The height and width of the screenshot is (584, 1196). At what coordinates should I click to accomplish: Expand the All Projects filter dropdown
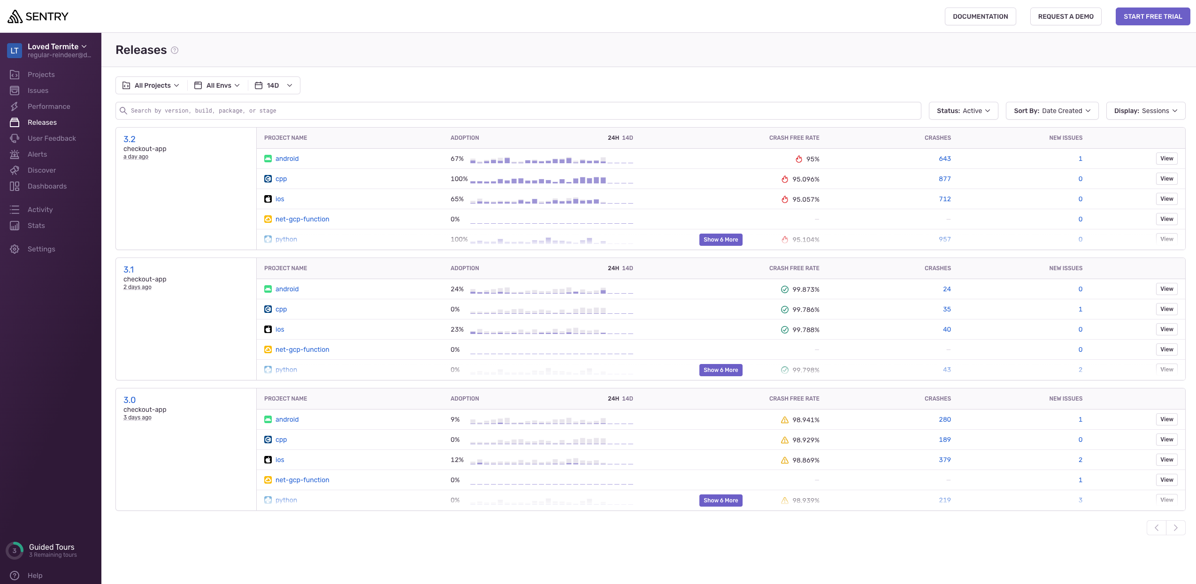pos(151,85)
